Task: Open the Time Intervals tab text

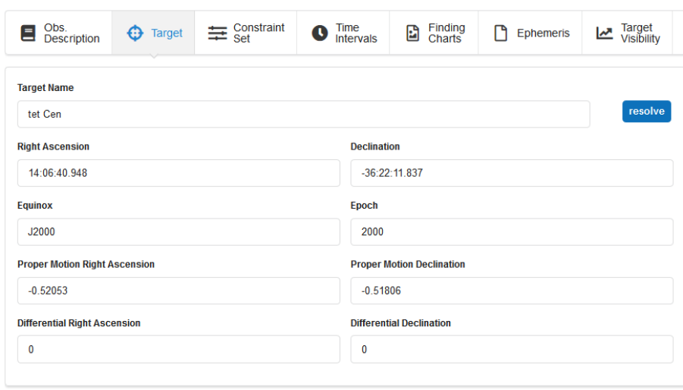Action: 356,33
